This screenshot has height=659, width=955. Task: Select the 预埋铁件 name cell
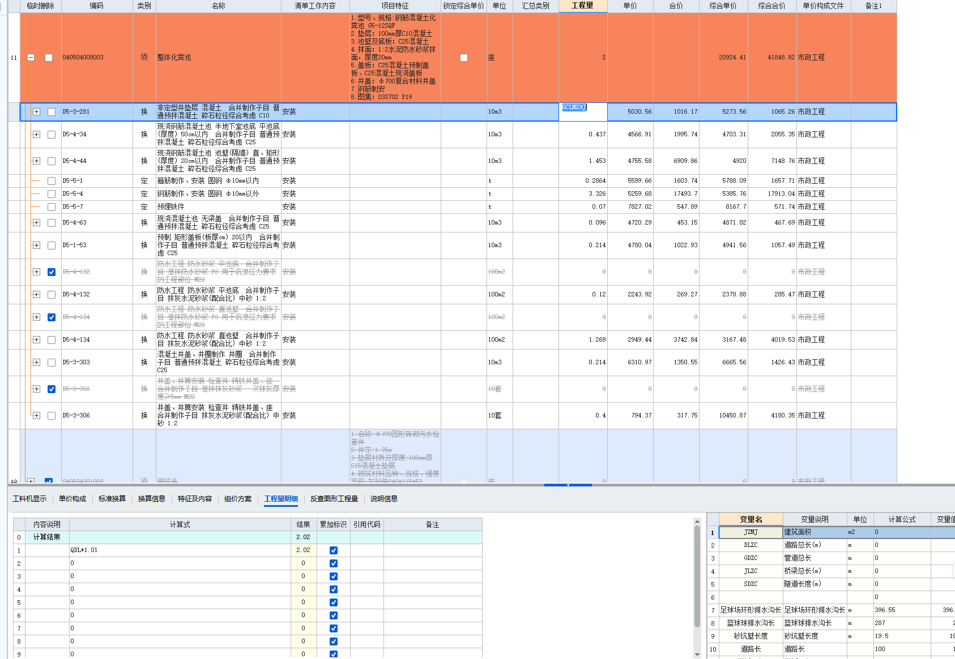[x=219, y=207]
